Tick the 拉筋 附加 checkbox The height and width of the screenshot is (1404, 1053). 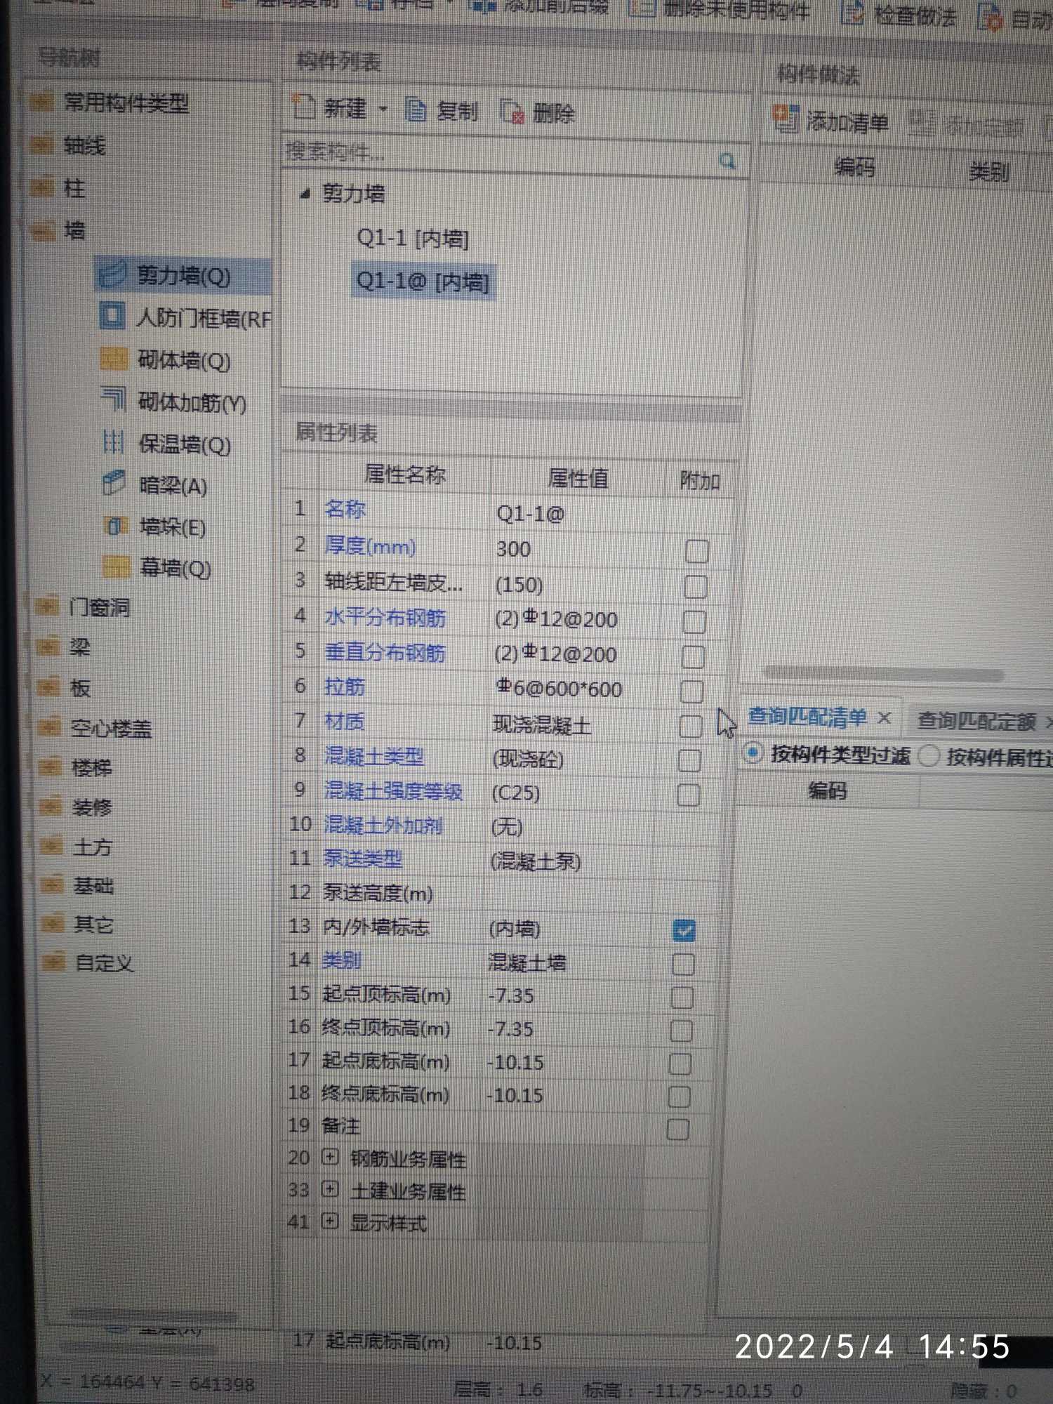coord(691,691)
